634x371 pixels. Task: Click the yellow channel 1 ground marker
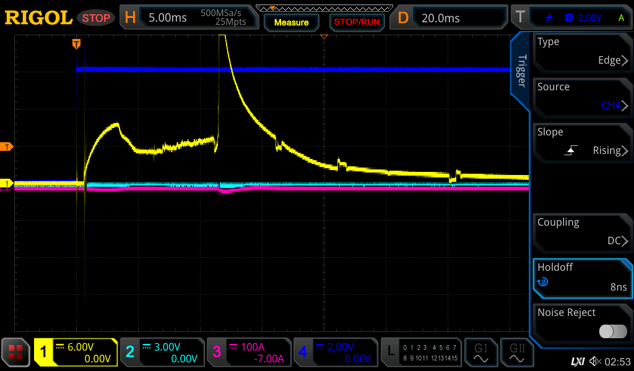pos(7,184)
